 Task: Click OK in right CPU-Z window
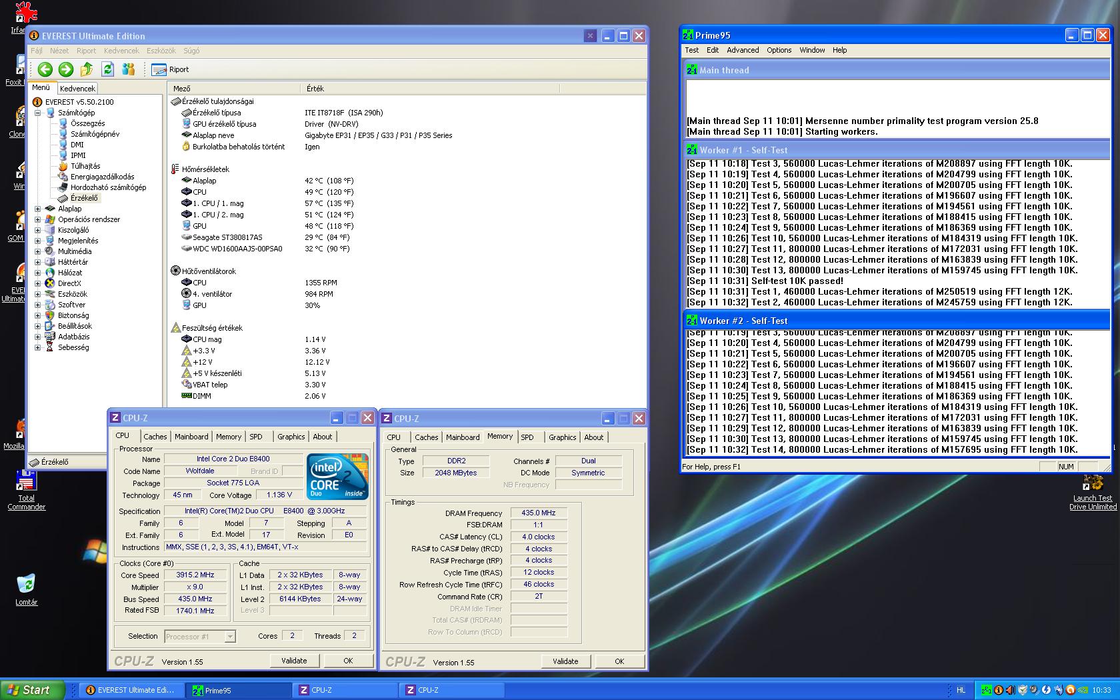pos(619,661)
